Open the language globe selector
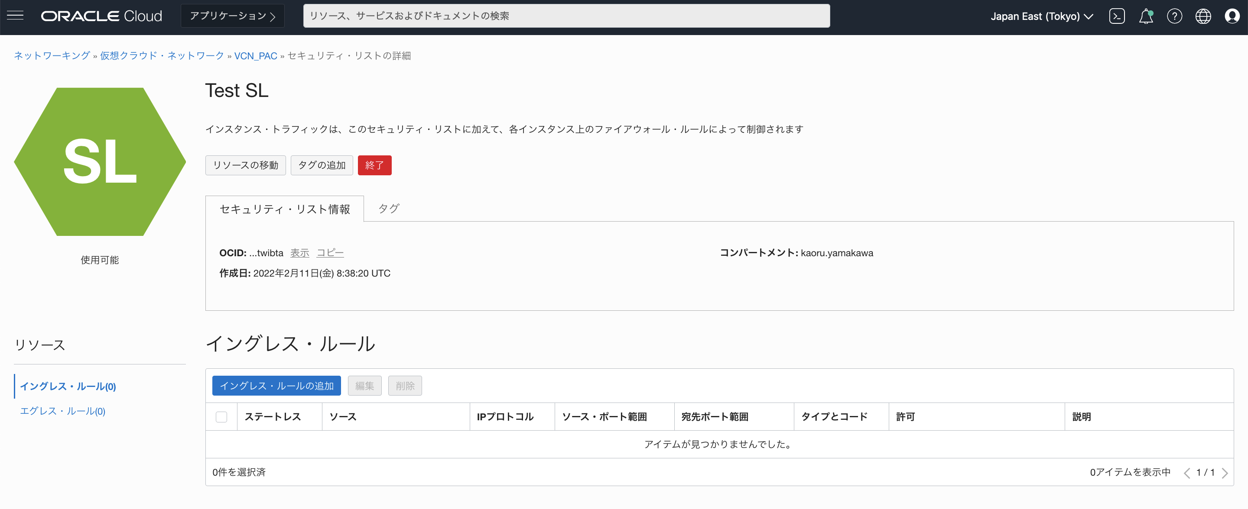The height and width of the screenshot is (509, 1248). (1203, 16)
